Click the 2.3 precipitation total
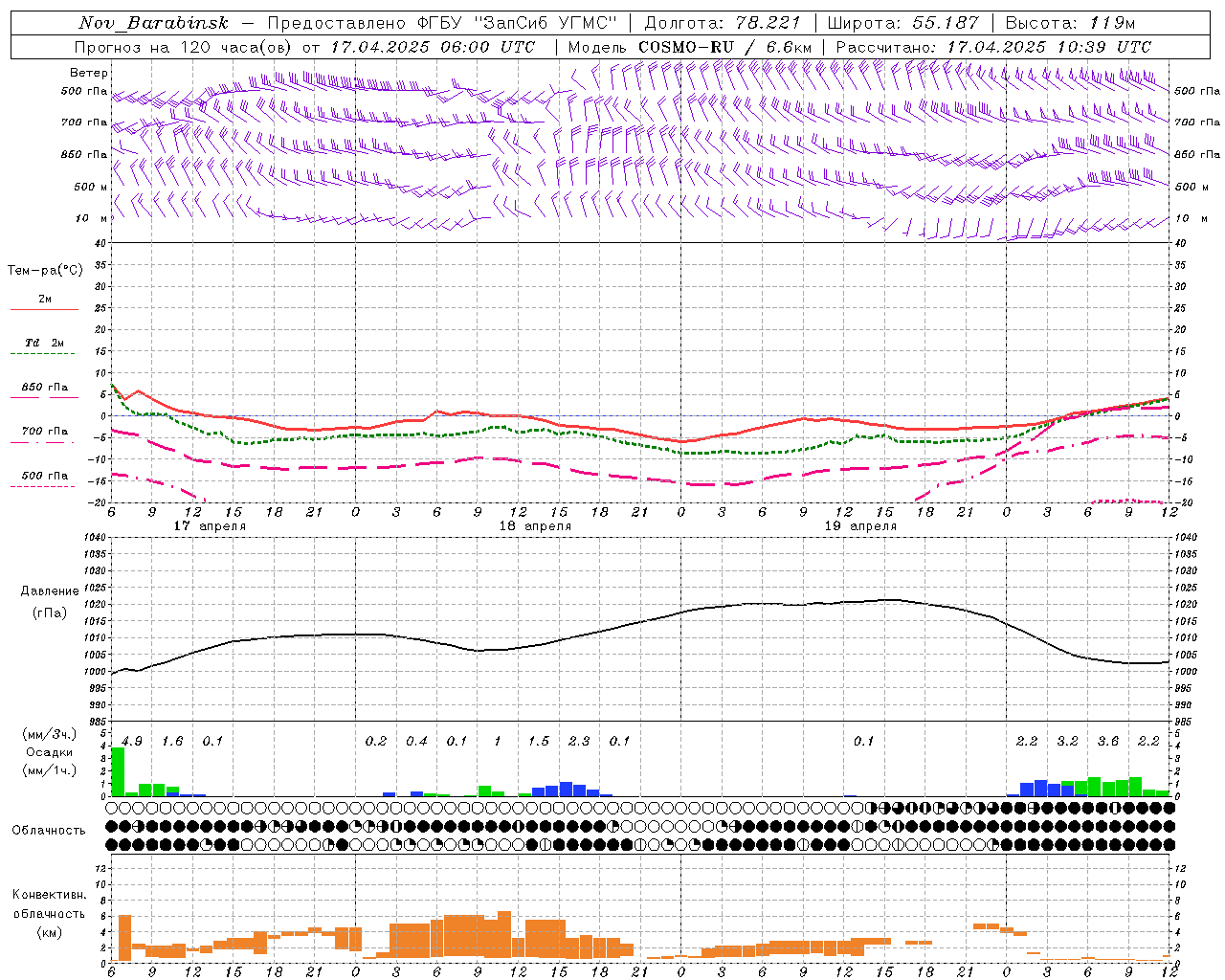 point(579,742)
